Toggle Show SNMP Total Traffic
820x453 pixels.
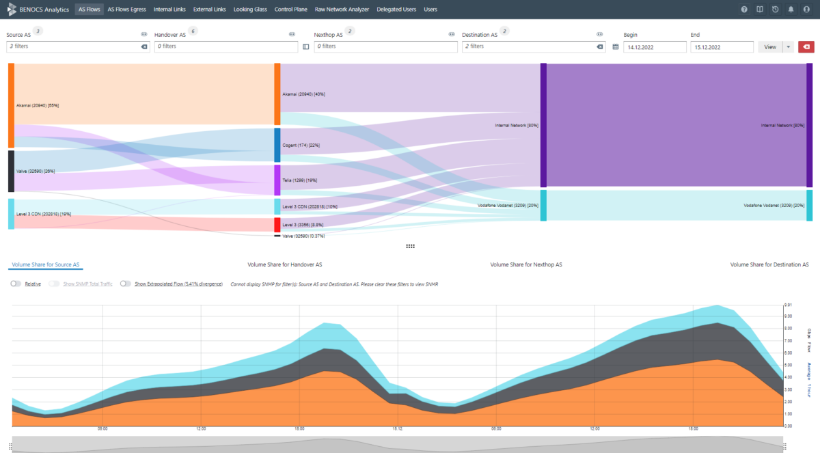[x=53, y=283]
